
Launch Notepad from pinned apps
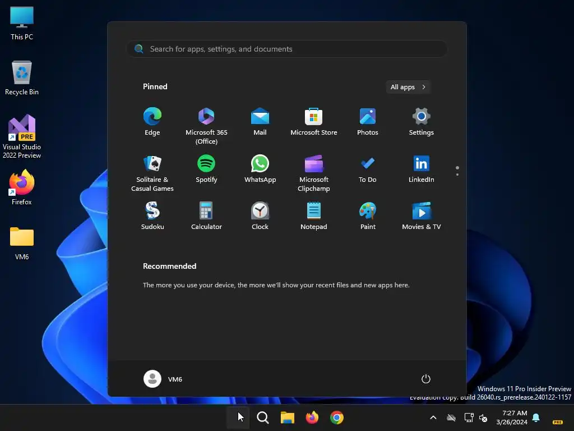pyautogui.click(x=314, y=216)
